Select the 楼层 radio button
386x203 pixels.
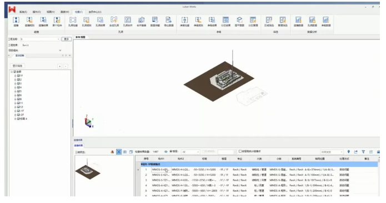(x=171, y=151)
